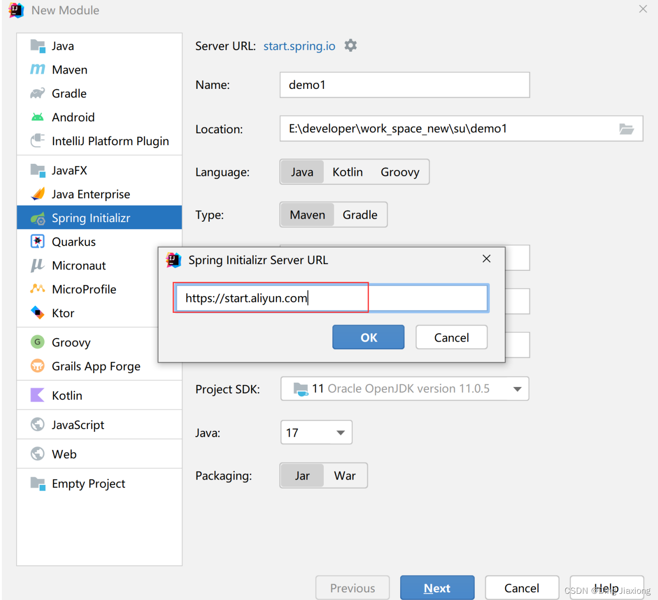Select Java Enterprise label in list
The width and height of the screenshot is (658, 600).
pyautogui.click(x=91, y=194)
